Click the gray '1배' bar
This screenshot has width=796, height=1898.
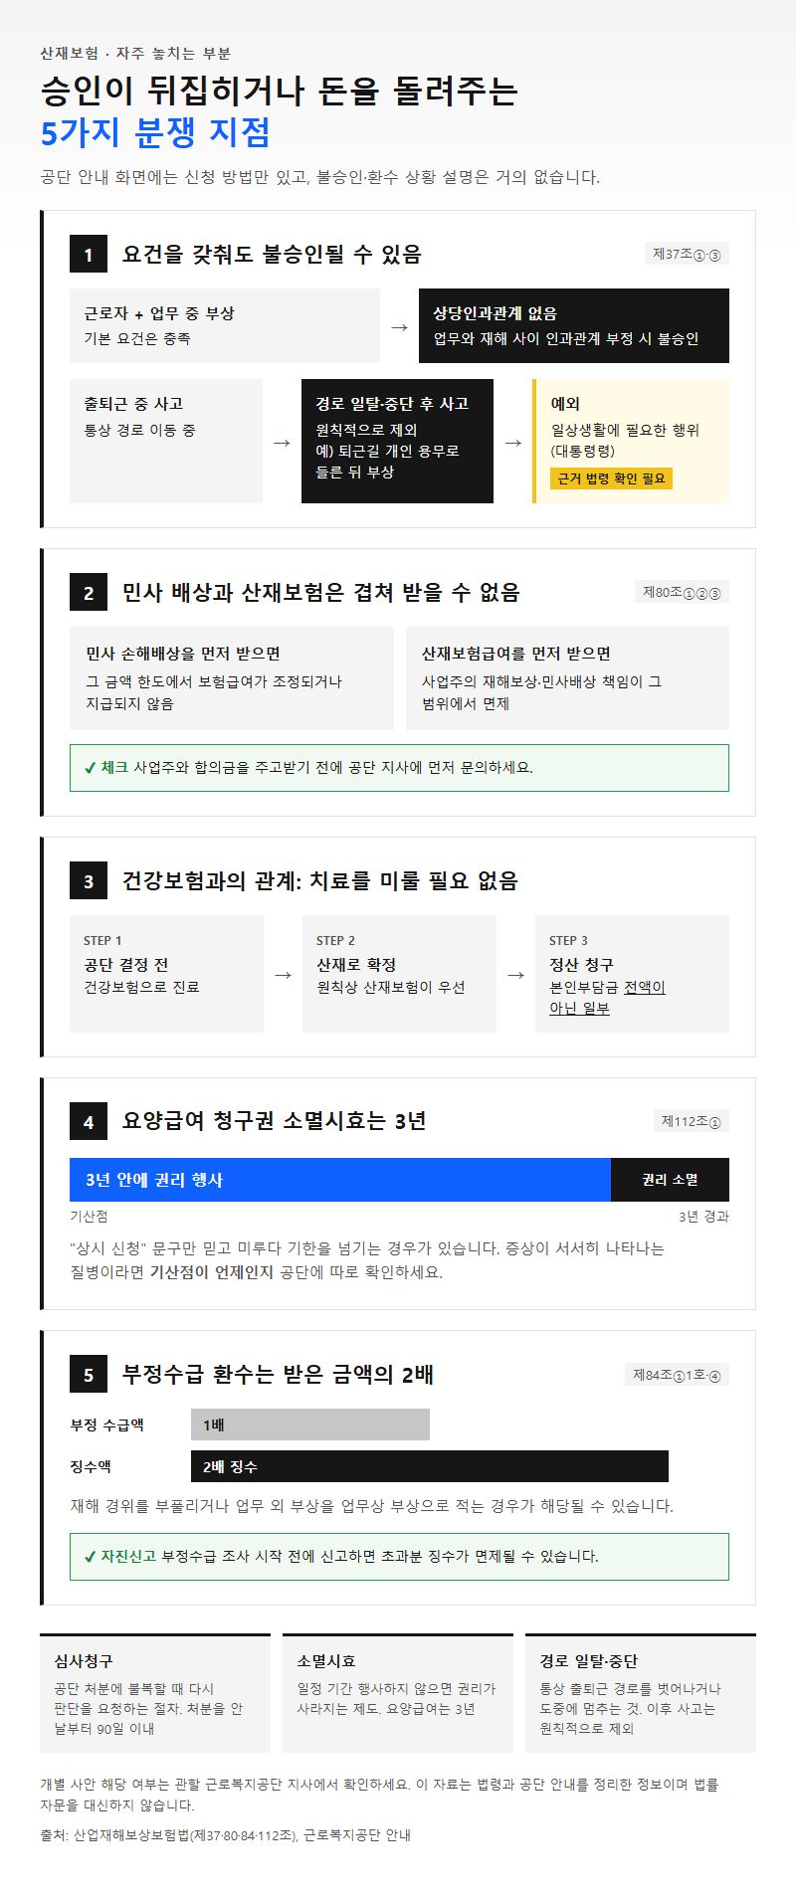point(310,1424)
